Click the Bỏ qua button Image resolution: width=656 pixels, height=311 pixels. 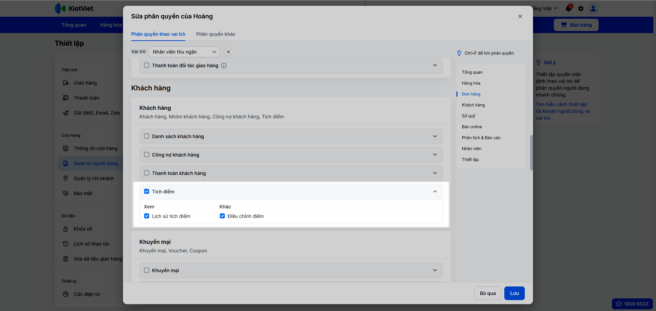488,293
